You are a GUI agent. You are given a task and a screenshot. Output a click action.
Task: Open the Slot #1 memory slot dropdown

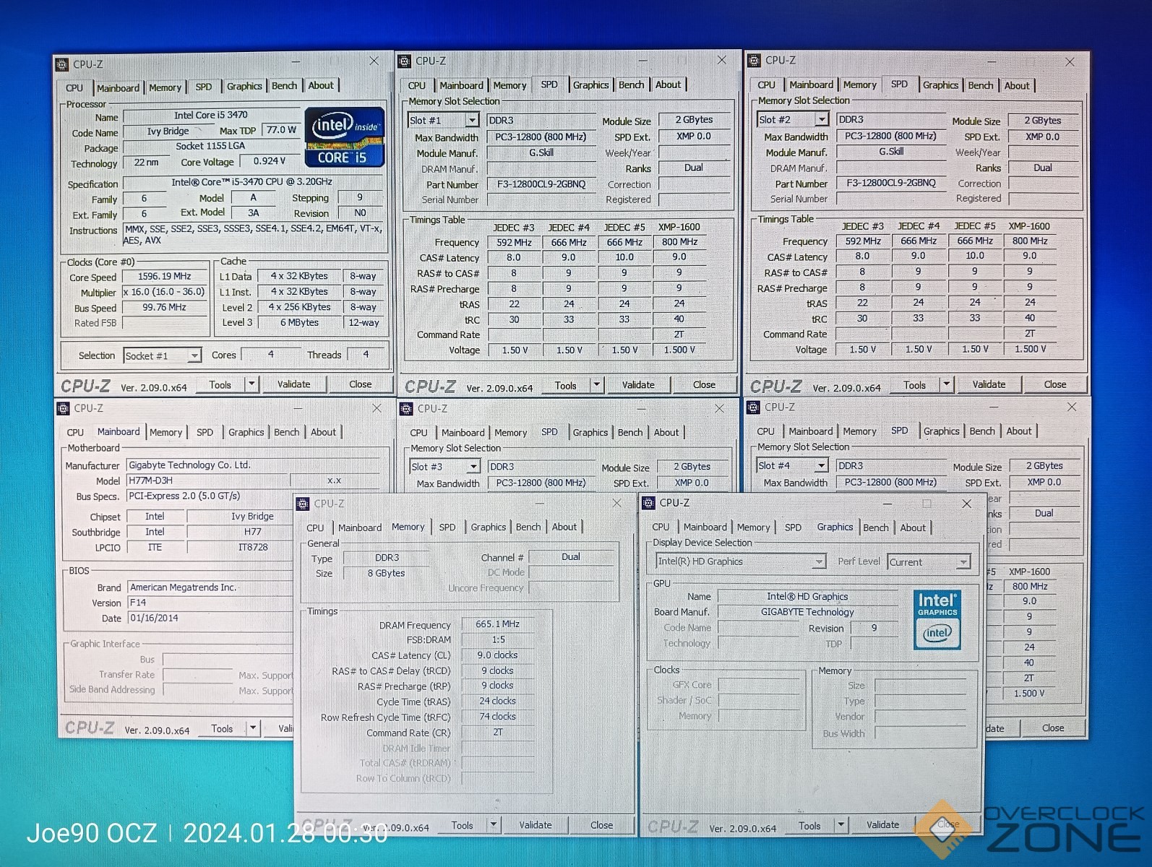click(472, 121)
